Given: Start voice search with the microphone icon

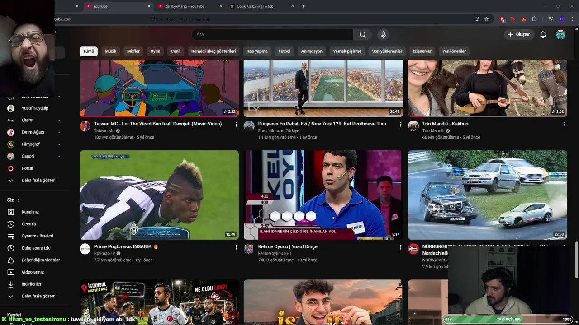Looking at the screenshot, I should (x=383, y=35).
